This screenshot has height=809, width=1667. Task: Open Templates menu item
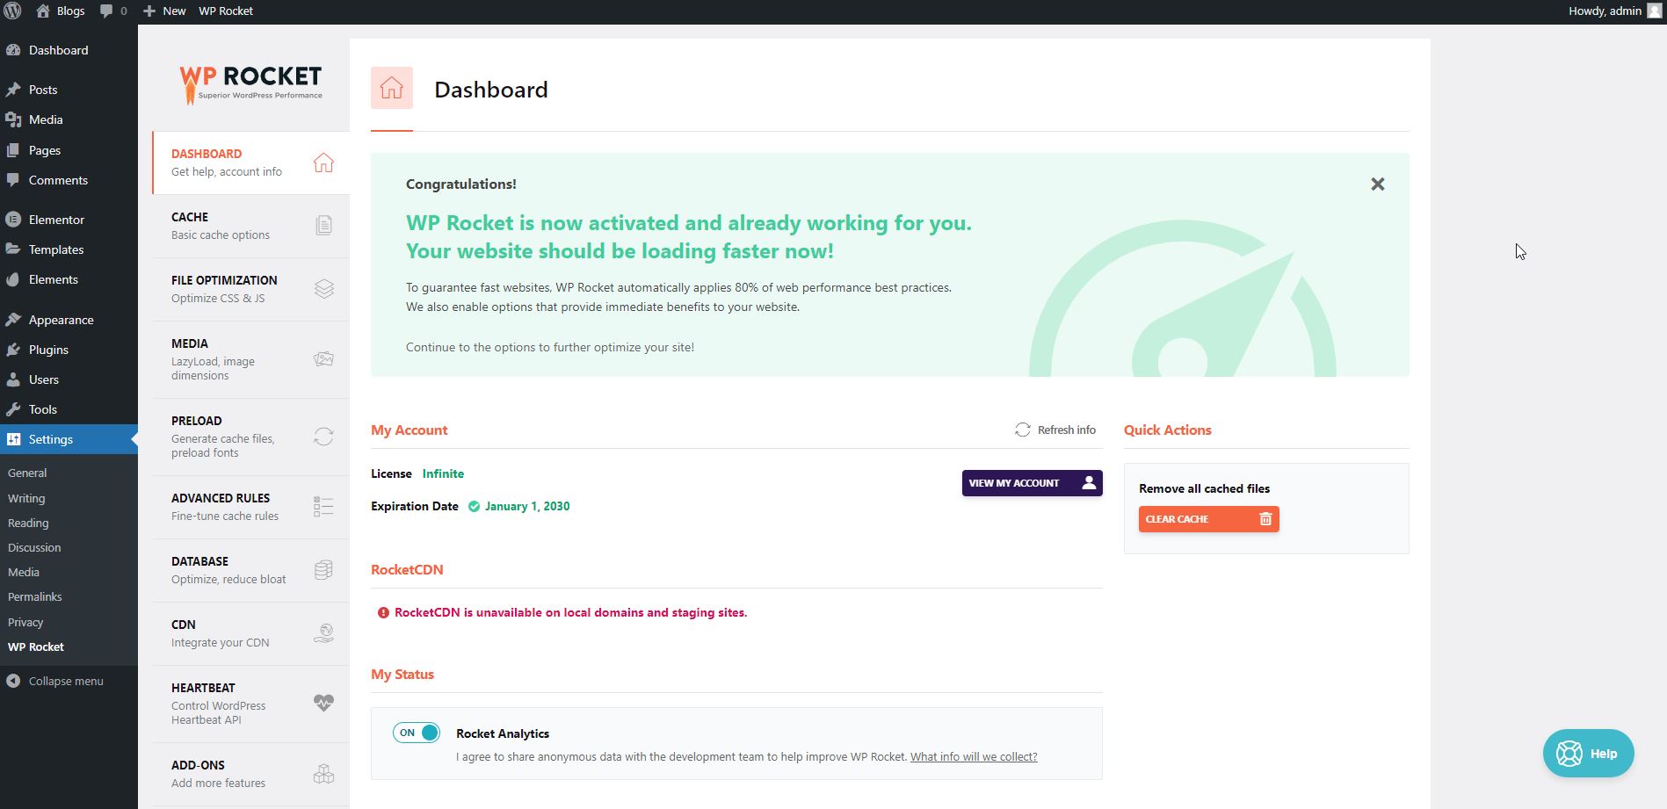pos(69,249)
